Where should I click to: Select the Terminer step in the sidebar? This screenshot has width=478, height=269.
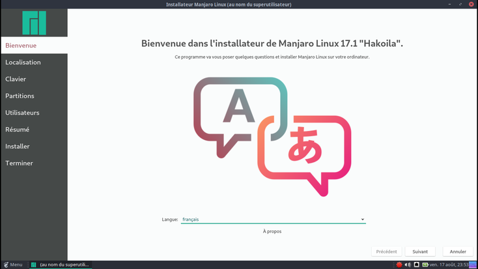[x=34, y=163]
